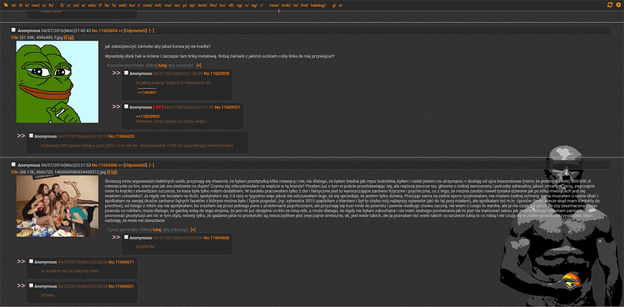Open the settings gear icon
The width and height of the screenshot is (624, 307).
click(618, 5)
